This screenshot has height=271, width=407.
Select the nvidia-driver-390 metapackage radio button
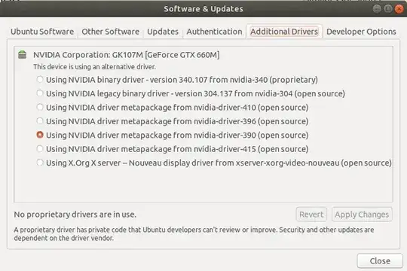pyautogui.click(x=40, y=135)
